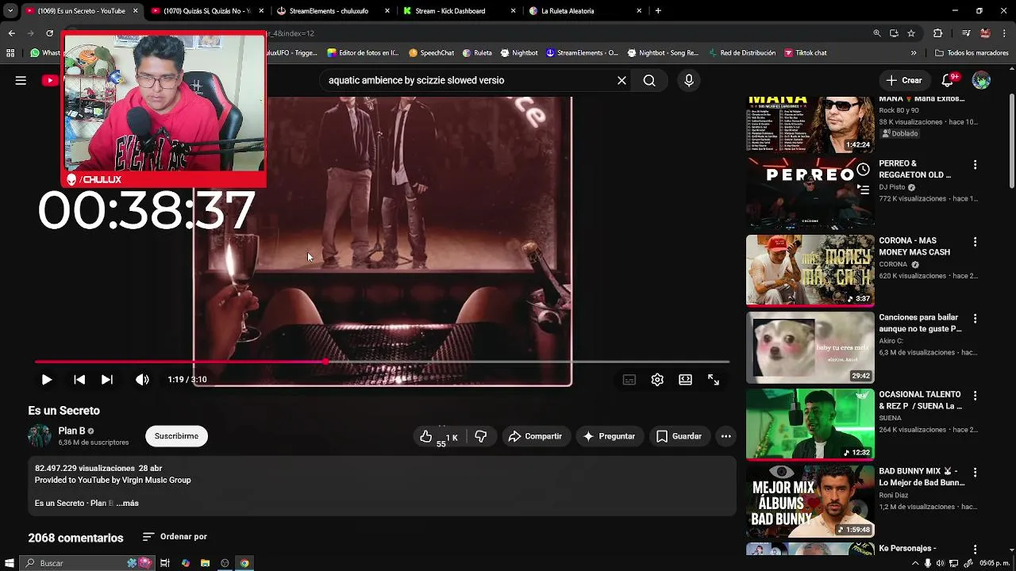Viewport: 1016px width, 571px height.
Task: Open the tab search dropdown arrow
Action: pos(10,11)
